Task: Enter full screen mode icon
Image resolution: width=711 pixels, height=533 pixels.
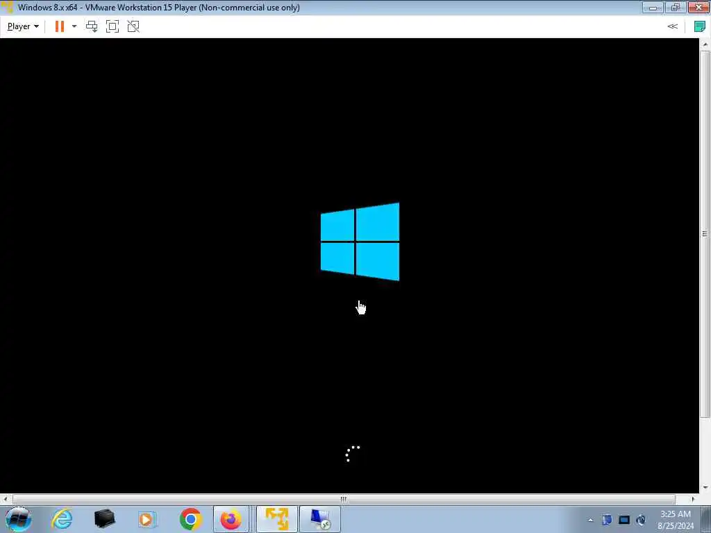Action: [112, 27]
